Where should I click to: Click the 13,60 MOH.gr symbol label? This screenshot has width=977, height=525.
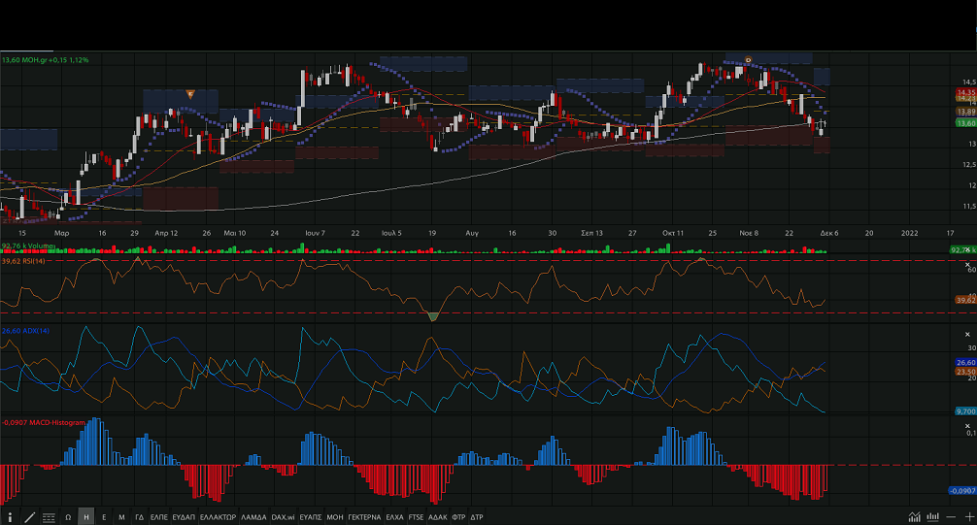click(x=45, y=60)
